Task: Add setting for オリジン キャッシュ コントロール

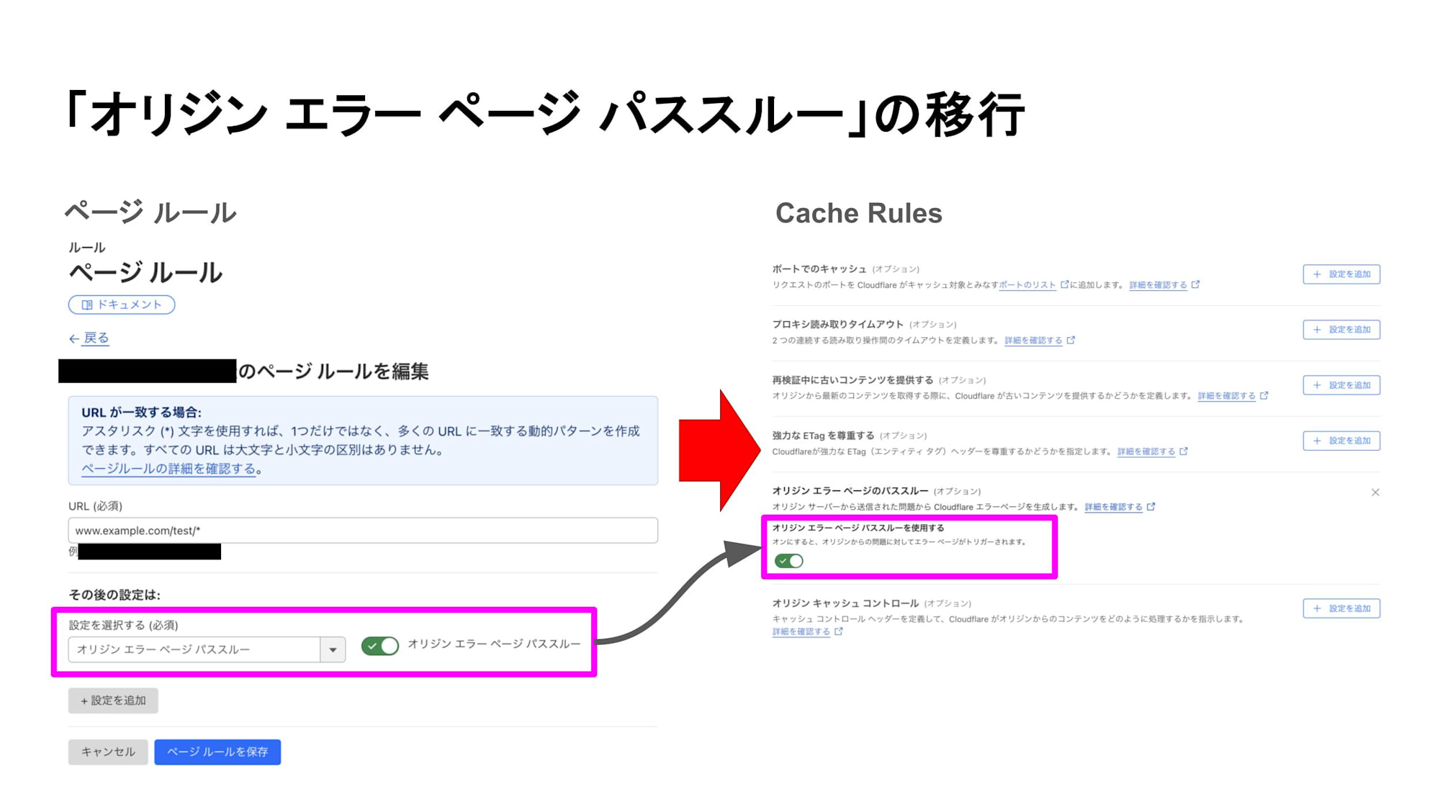Action: [x=1341, y=608]
